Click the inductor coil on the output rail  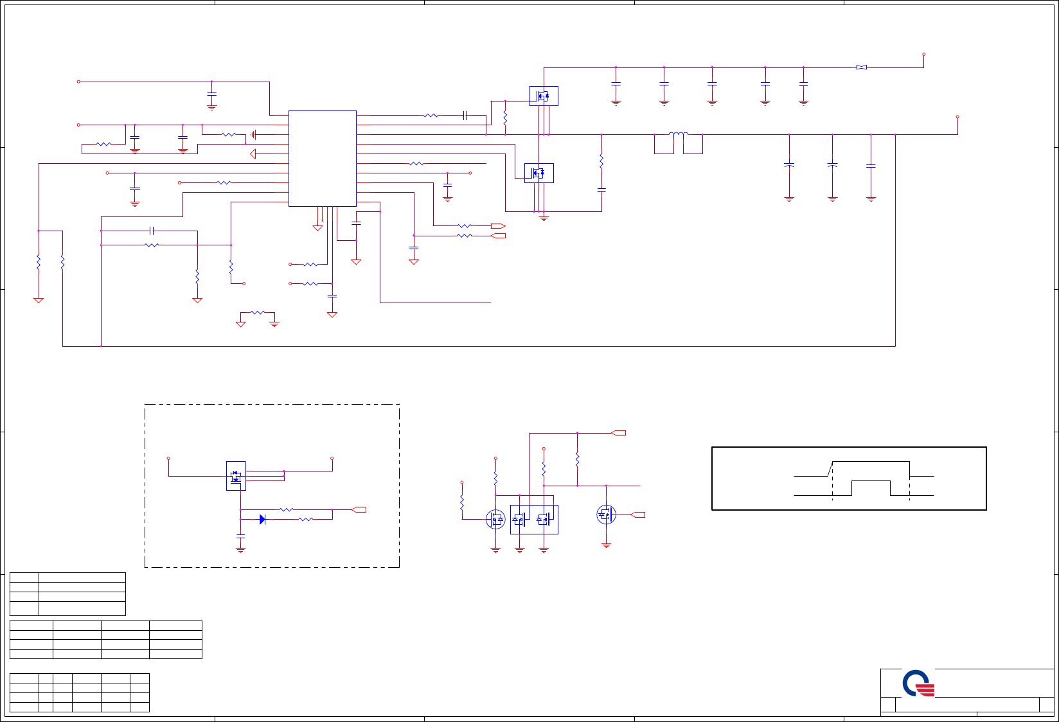pyautogui.click(x=679, y=134)
